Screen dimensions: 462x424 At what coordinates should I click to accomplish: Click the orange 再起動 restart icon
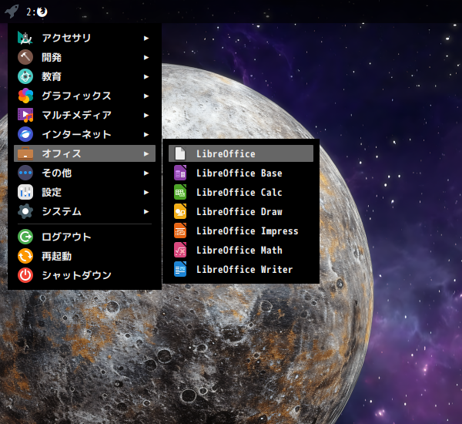[x=25, y=256]
